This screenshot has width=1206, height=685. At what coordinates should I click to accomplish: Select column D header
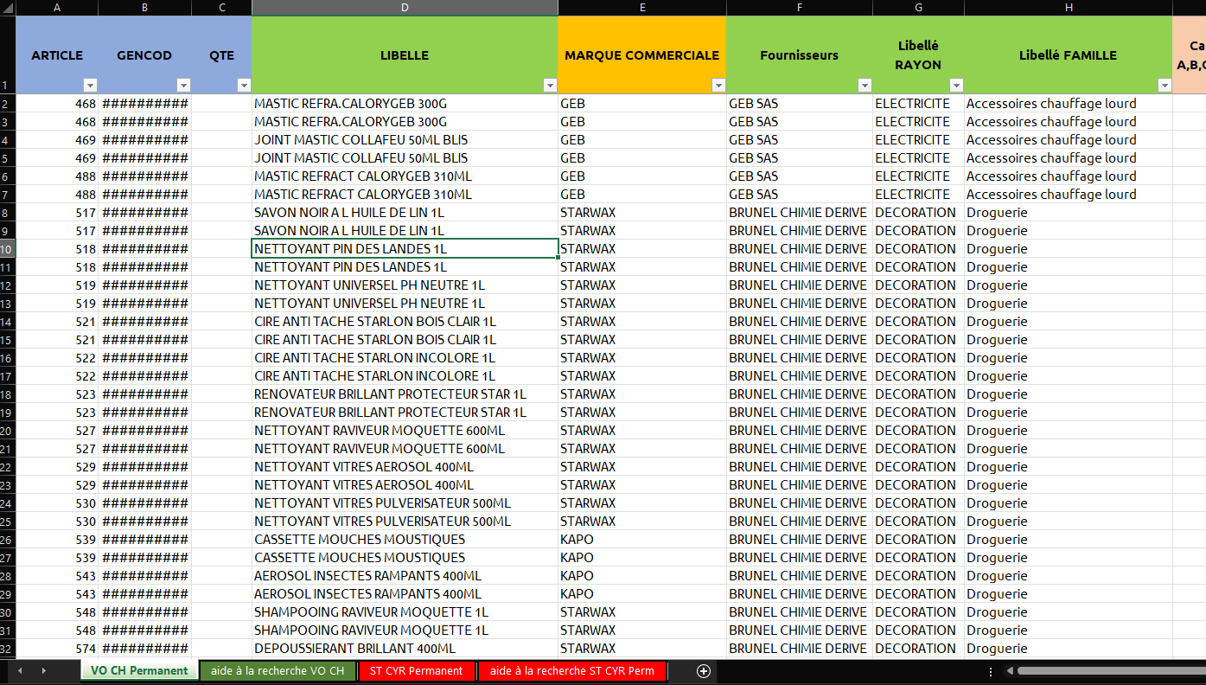pyautogui.click(x=405, y=8)
